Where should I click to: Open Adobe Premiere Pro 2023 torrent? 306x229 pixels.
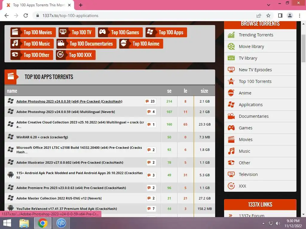pos(71,188)
